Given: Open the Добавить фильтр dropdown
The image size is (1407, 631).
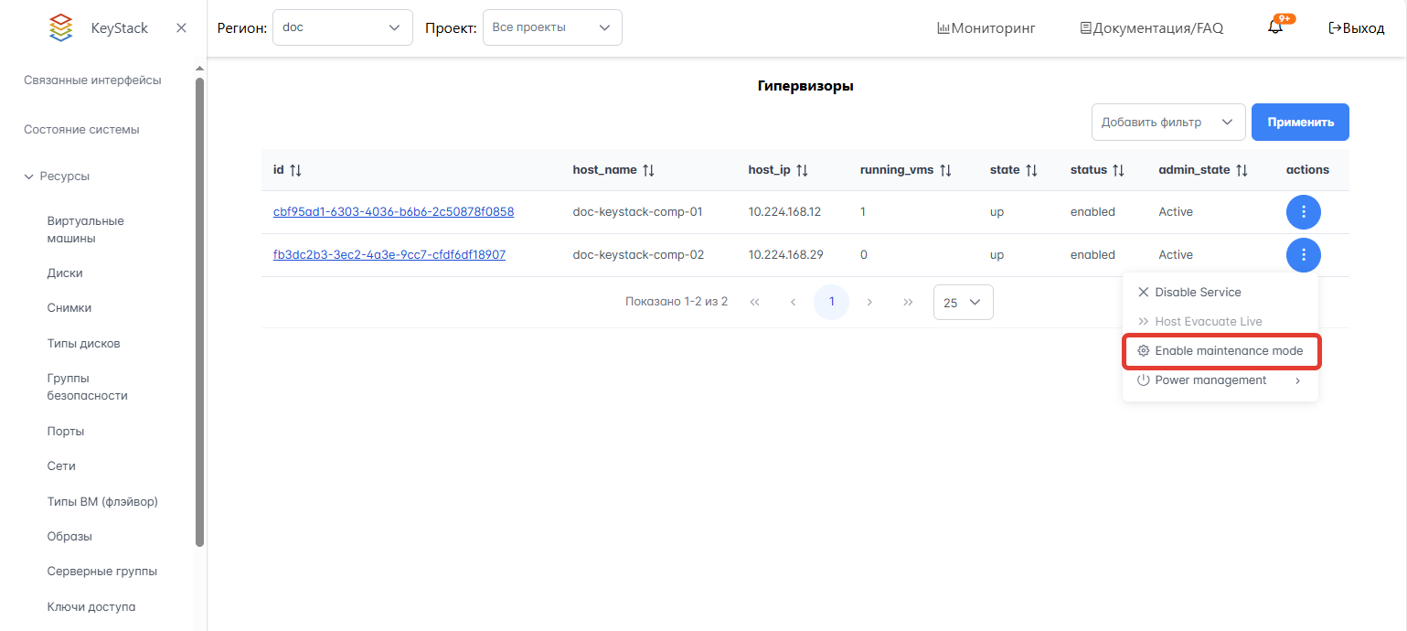Looking at the screenshot, I should [x=1167, y=123].
